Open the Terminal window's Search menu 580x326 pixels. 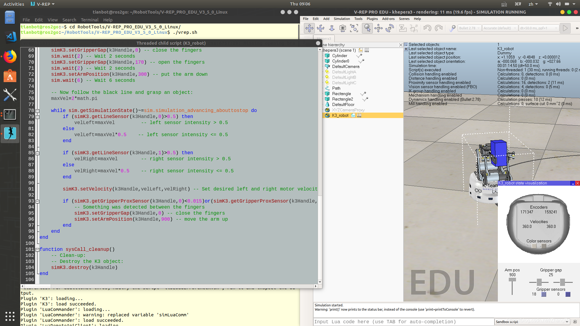tap(69, 20)
